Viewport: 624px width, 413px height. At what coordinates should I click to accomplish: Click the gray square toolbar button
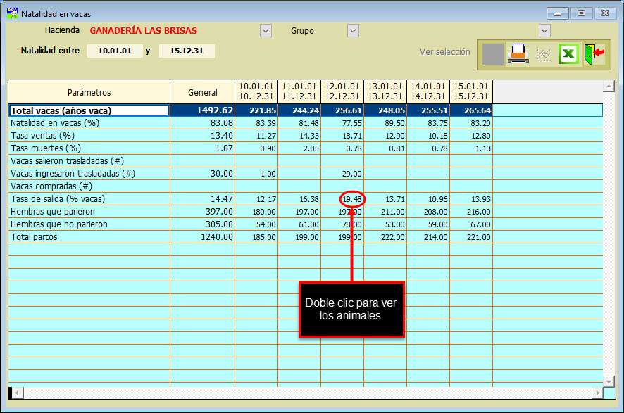point(493,54)
